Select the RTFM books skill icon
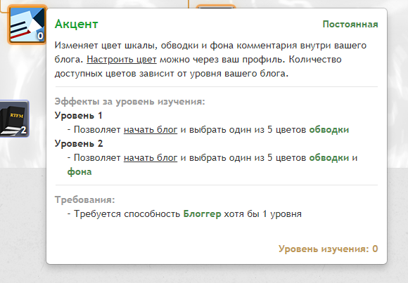Screen dimensions: 408x283 coord(14,119)
